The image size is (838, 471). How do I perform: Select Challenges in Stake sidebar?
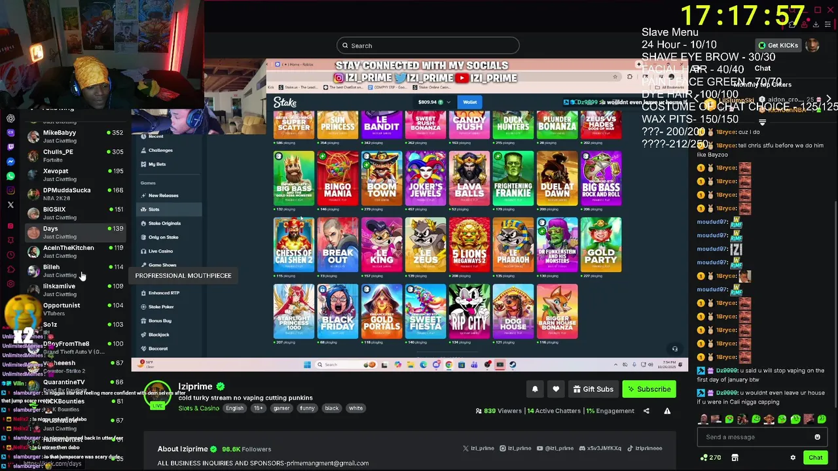coord(160,150)
